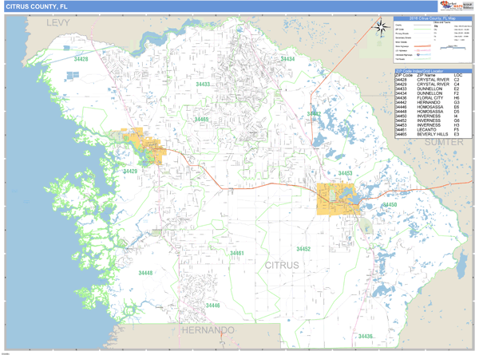Click the green 34442 ZIP label on map
This screenshot has width=479, height=355.
tap(314, 114)
